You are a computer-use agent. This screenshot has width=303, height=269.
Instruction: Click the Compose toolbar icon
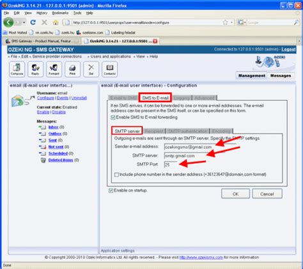tap(17, 69)
